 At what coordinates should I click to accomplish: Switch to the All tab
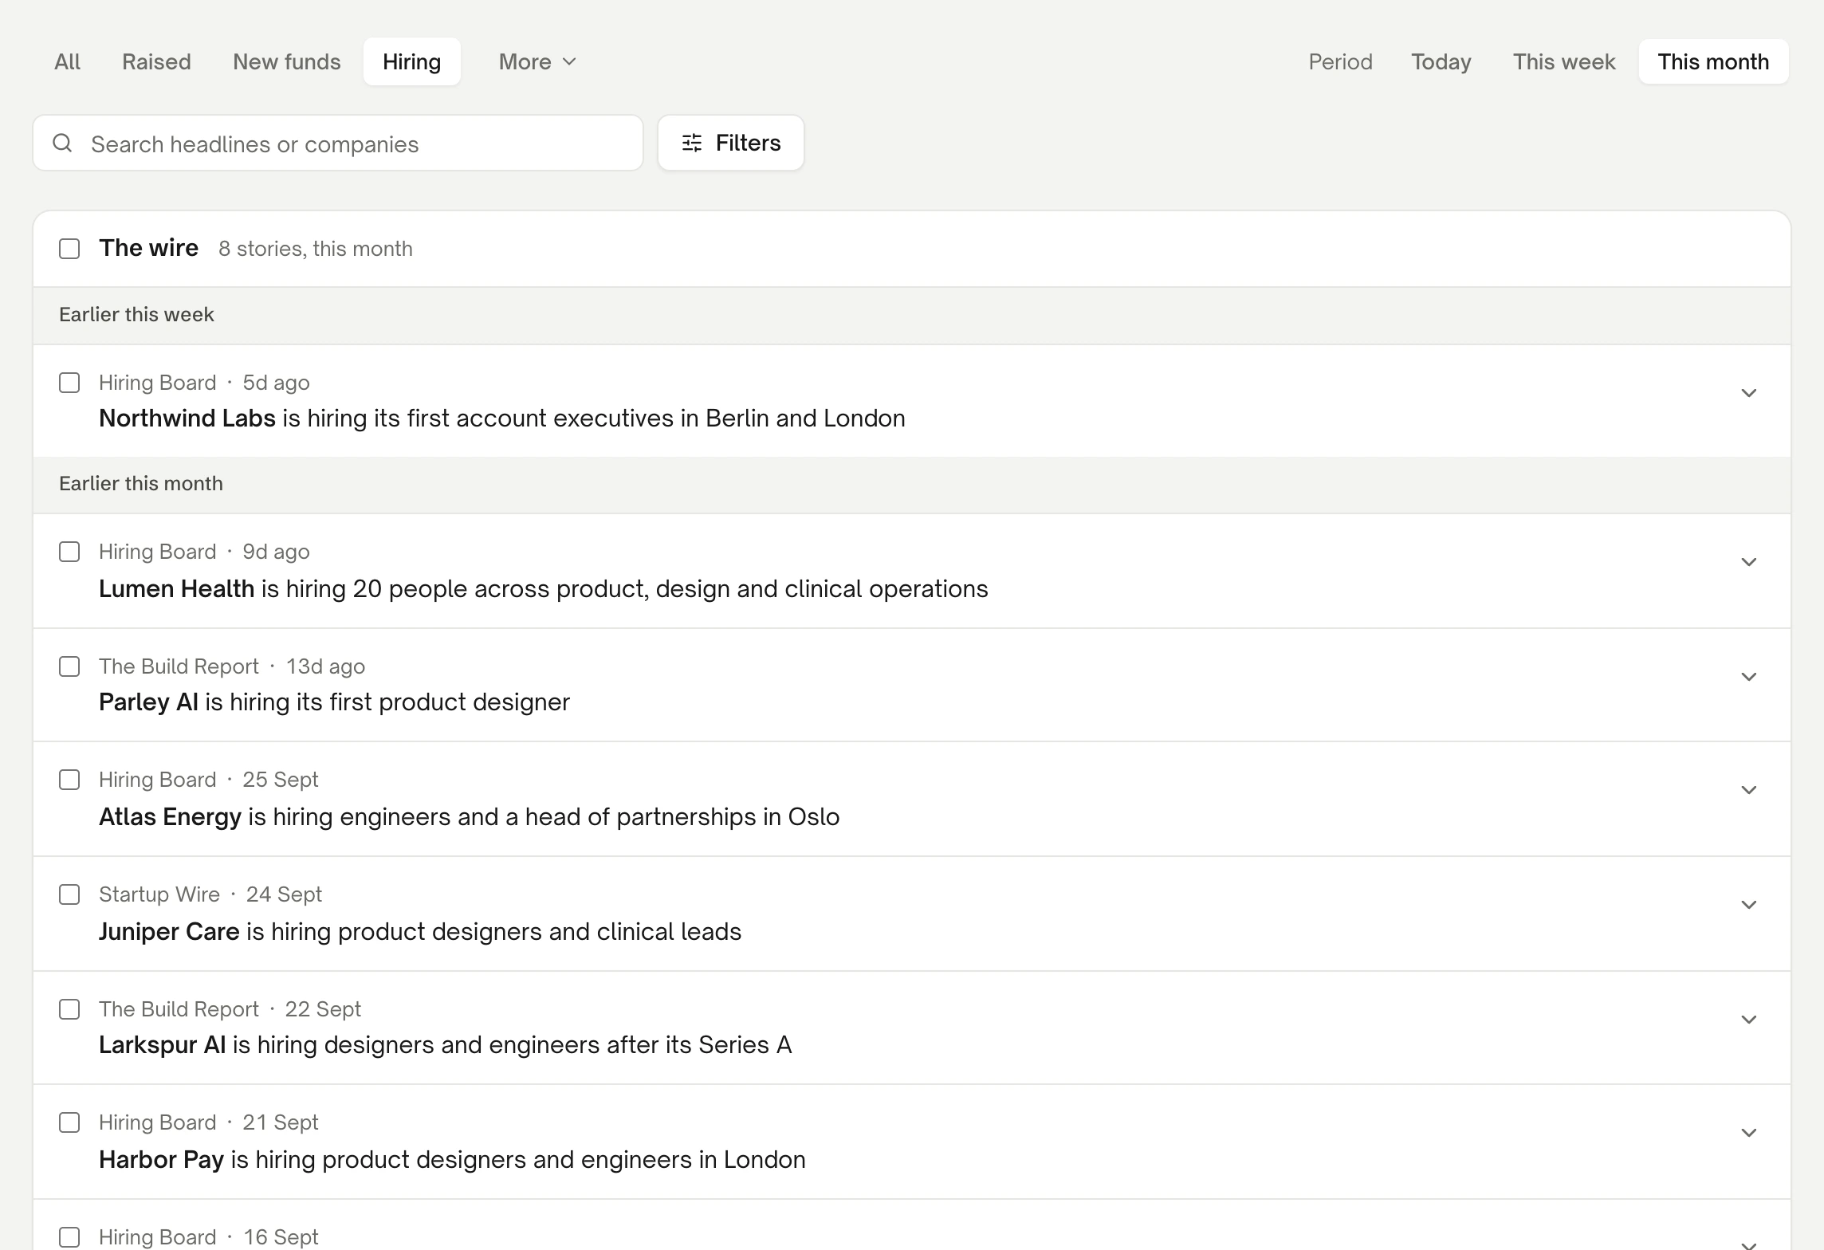[67, 61]
